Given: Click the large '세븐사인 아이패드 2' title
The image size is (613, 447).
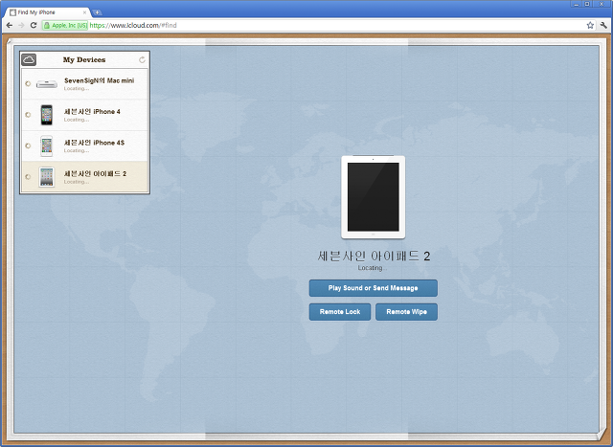Looking at the screenshot, I should pos(374,257).
